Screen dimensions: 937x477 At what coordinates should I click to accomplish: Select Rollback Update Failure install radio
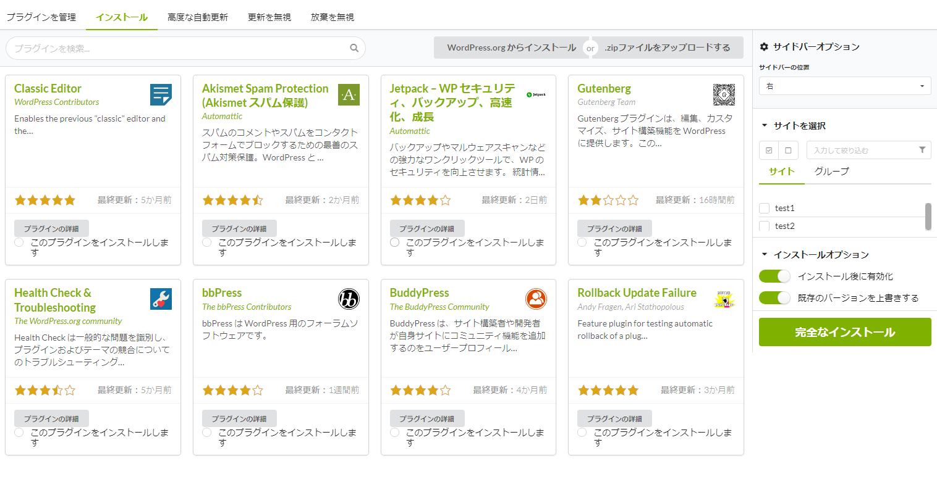582,432
